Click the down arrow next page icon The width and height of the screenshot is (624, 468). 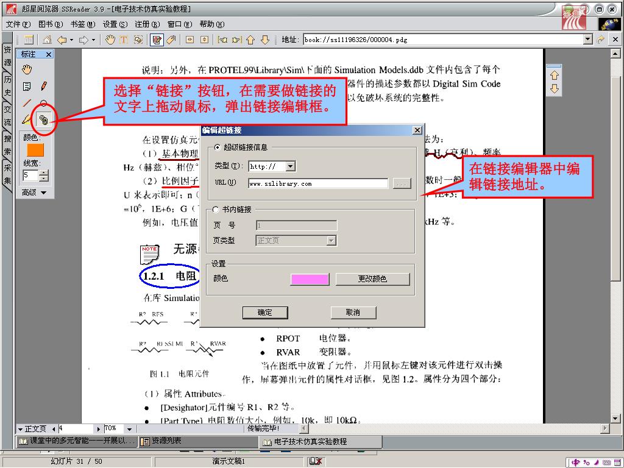tap(265, 40)
